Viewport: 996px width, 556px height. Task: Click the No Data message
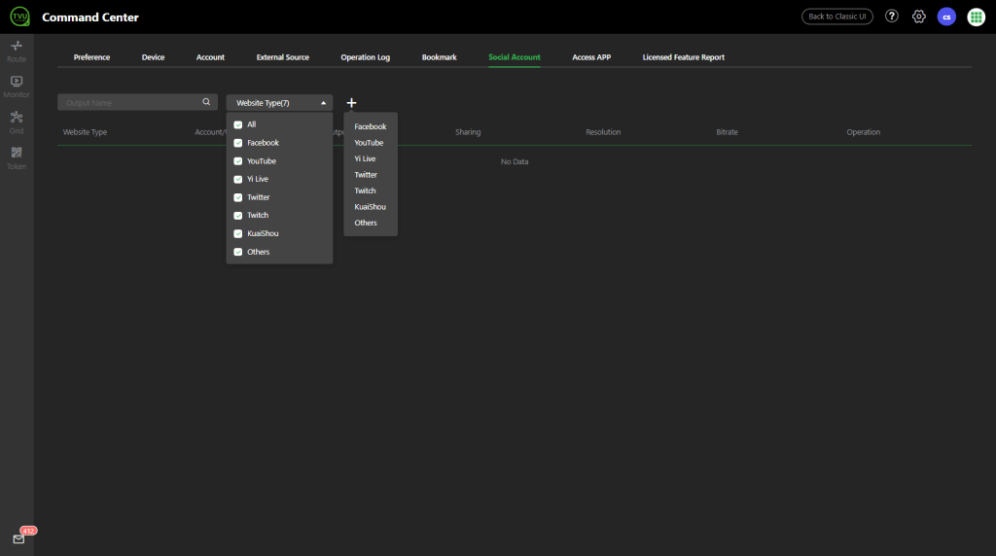click(x=515, y=162)
